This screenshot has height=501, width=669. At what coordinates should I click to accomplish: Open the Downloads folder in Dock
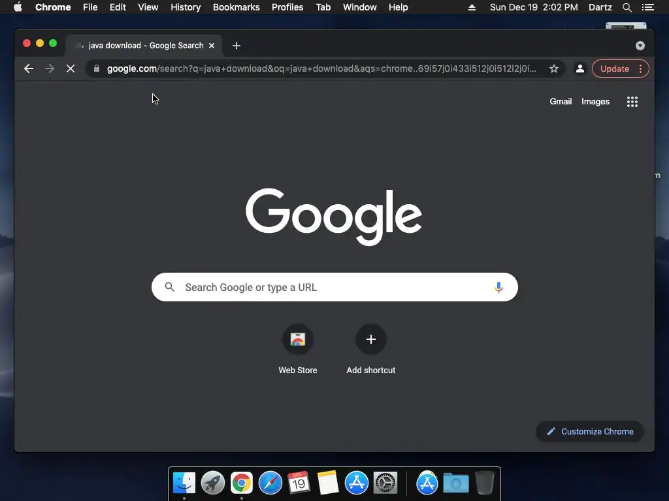pyautogui.click(x=455, y=483)
